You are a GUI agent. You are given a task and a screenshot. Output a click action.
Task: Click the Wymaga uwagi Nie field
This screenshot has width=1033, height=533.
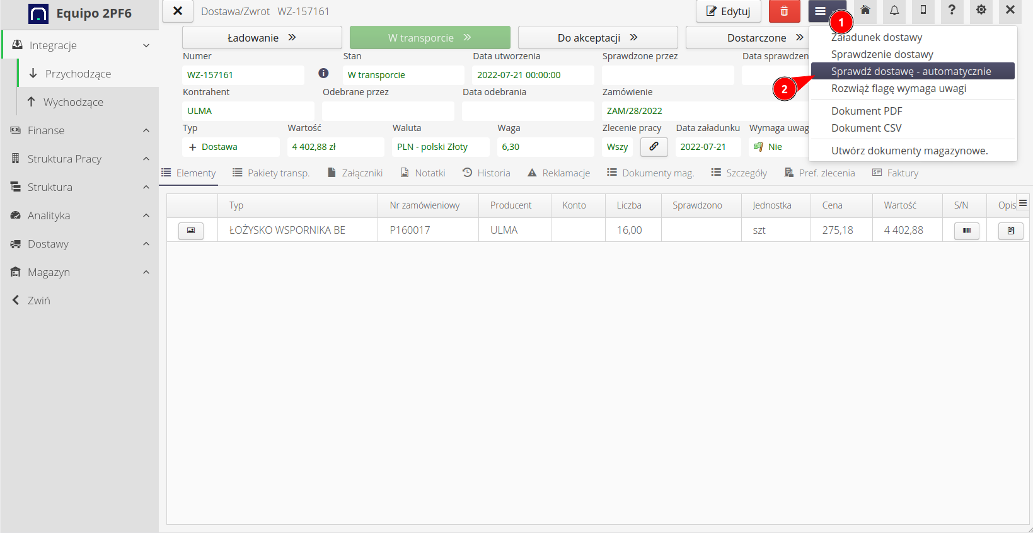778,147
